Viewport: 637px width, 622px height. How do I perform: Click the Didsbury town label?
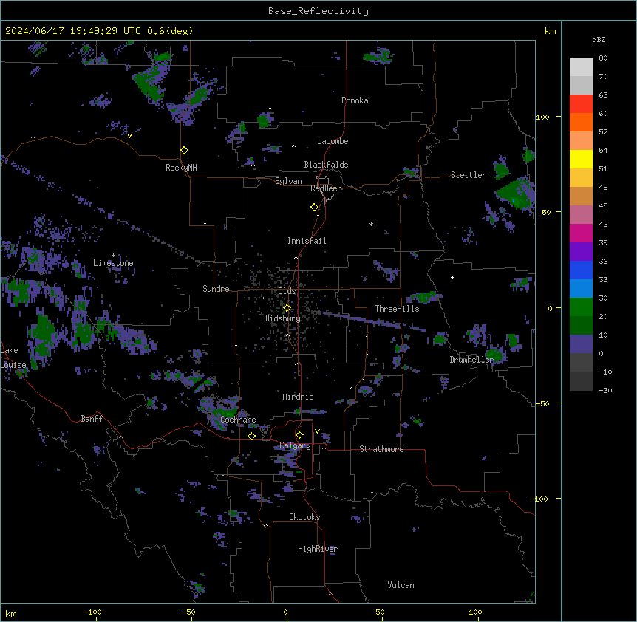click(283, 318)
